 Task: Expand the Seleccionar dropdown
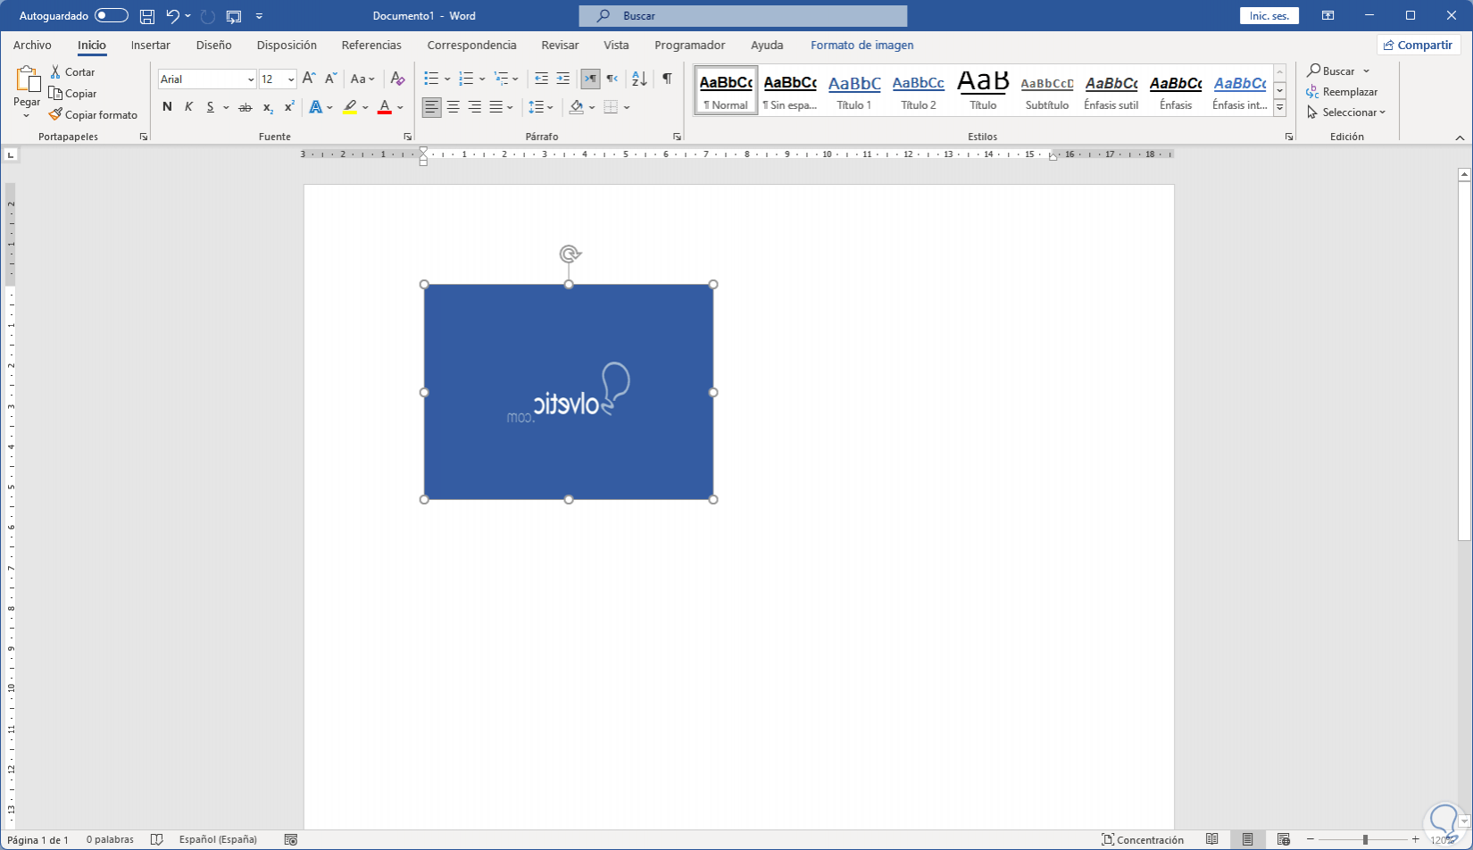coord(1346,112)
